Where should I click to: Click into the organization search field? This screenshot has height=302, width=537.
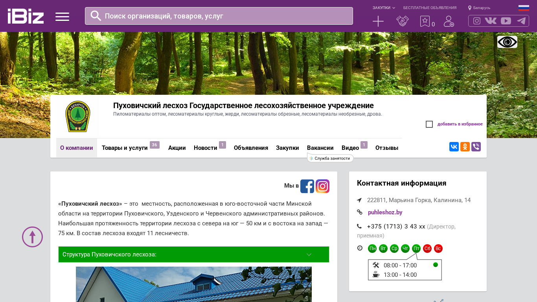tap(219, 16)
